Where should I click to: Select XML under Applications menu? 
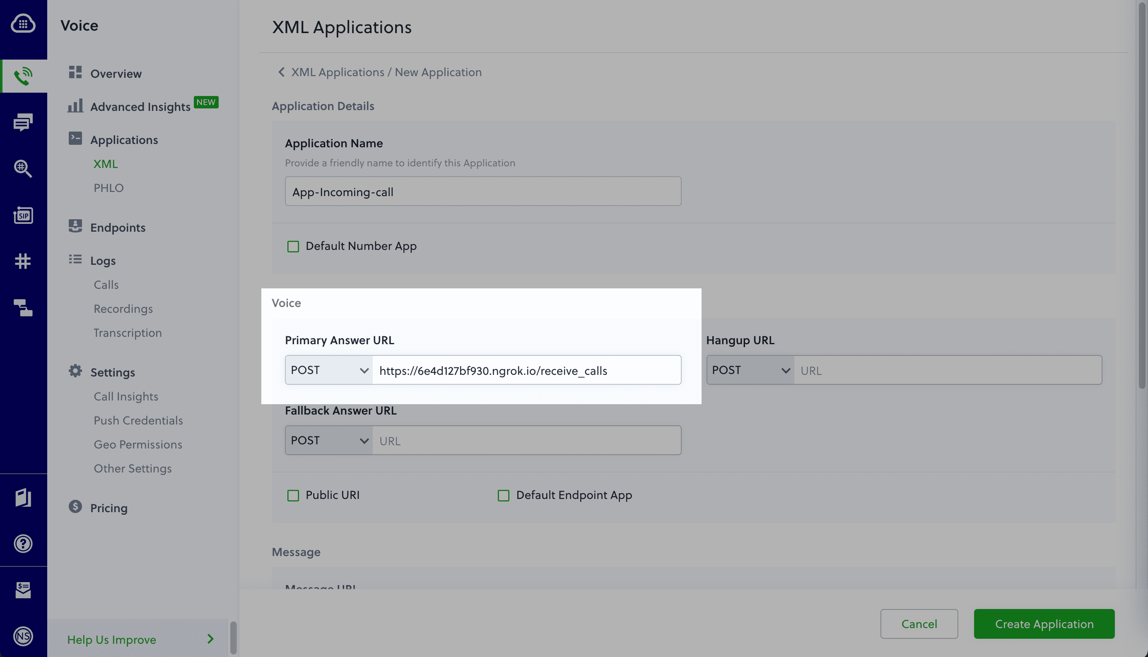click(106, 164)
